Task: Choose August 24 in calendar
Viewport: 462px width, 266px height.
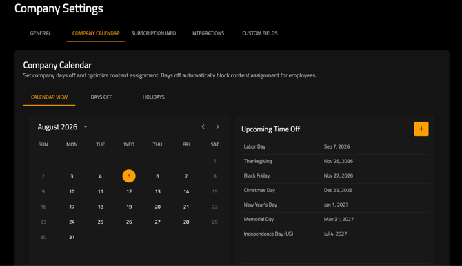Action: tap(72, 222)
